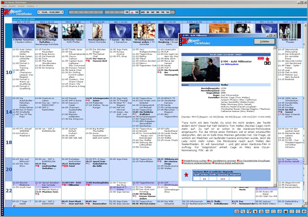The image size is (308, 217).
Task: Click the black camera icon in bottom toolbar
Action: 286,211
